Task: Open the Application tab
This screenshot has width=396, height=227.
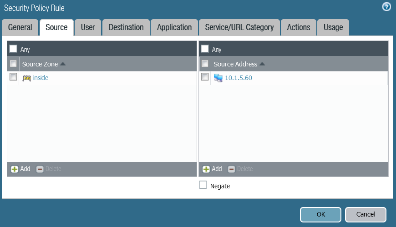Action: (x=174, y=27)
